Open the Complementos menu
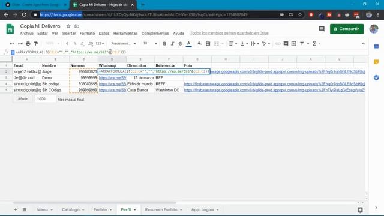Screen dimensions: 384x216 (x=155, y=34)
